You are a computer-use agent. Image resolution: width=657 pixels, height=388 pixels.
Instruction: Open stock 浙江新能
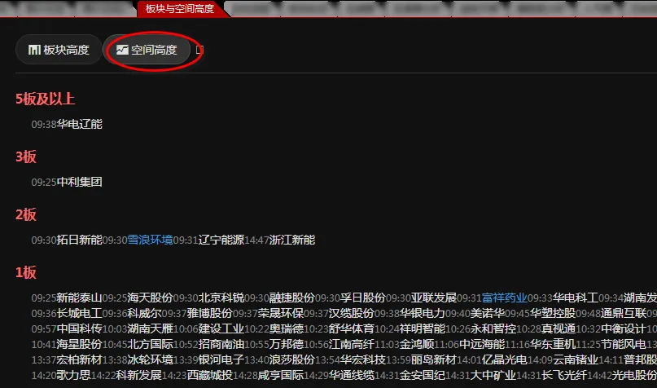tap(292, 240)
